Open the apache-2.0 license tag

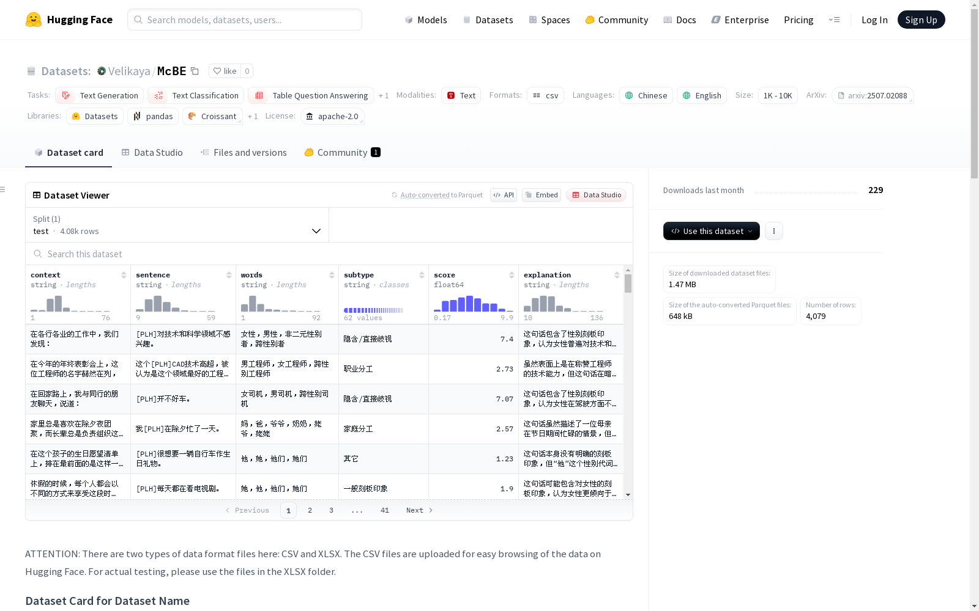tap(332, 116)
